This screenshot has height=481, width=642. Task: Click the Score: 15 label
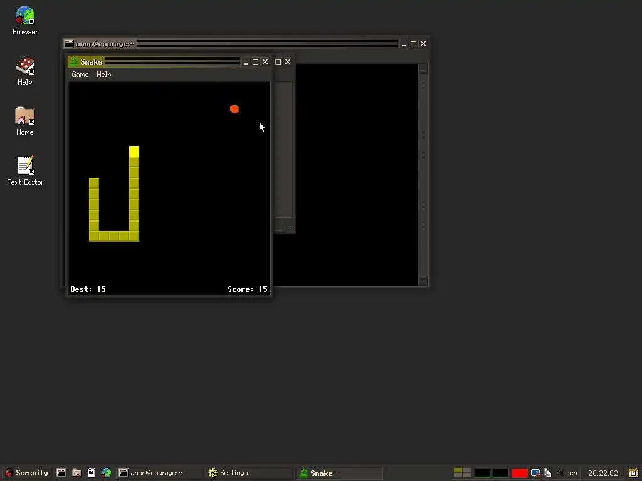click(x=247, y=289)
